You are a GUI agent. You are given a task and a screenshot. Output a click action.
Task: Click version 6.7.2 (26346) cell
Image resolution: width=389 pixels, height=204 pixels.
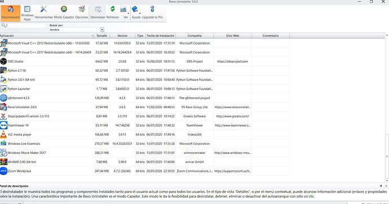tap(122, 171)
